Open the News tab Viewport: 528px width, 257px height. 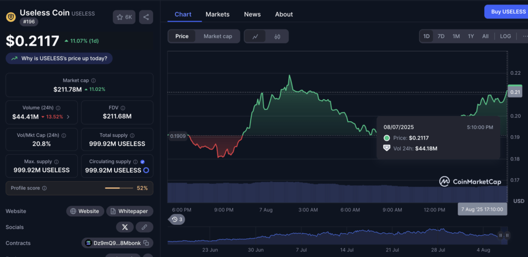click(252, 14)
